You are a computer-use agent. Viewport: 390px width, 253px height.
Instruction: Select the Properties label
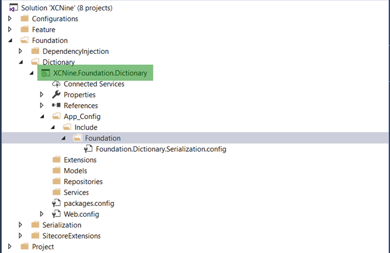coord(80,95)
